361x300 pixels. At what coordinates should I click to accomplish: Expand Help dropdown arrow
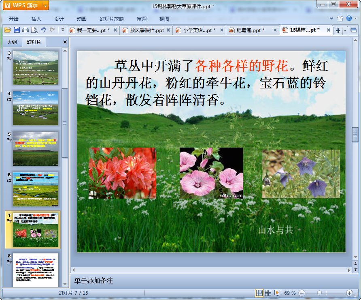(355, 19)
